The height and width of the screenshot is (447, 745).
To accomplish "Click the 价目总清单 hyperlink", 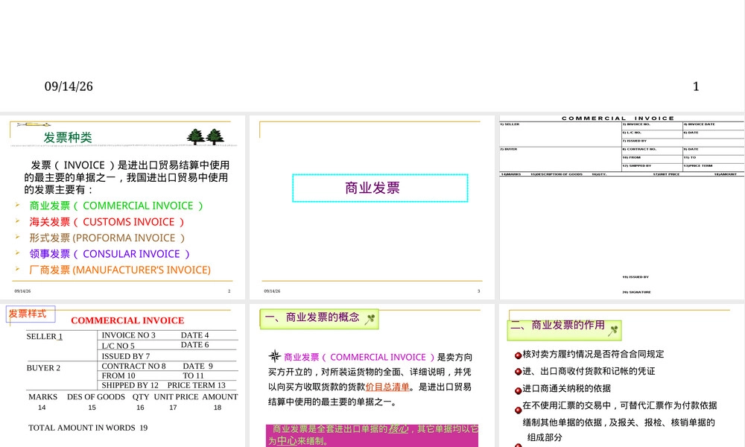I will coord(387,387).
